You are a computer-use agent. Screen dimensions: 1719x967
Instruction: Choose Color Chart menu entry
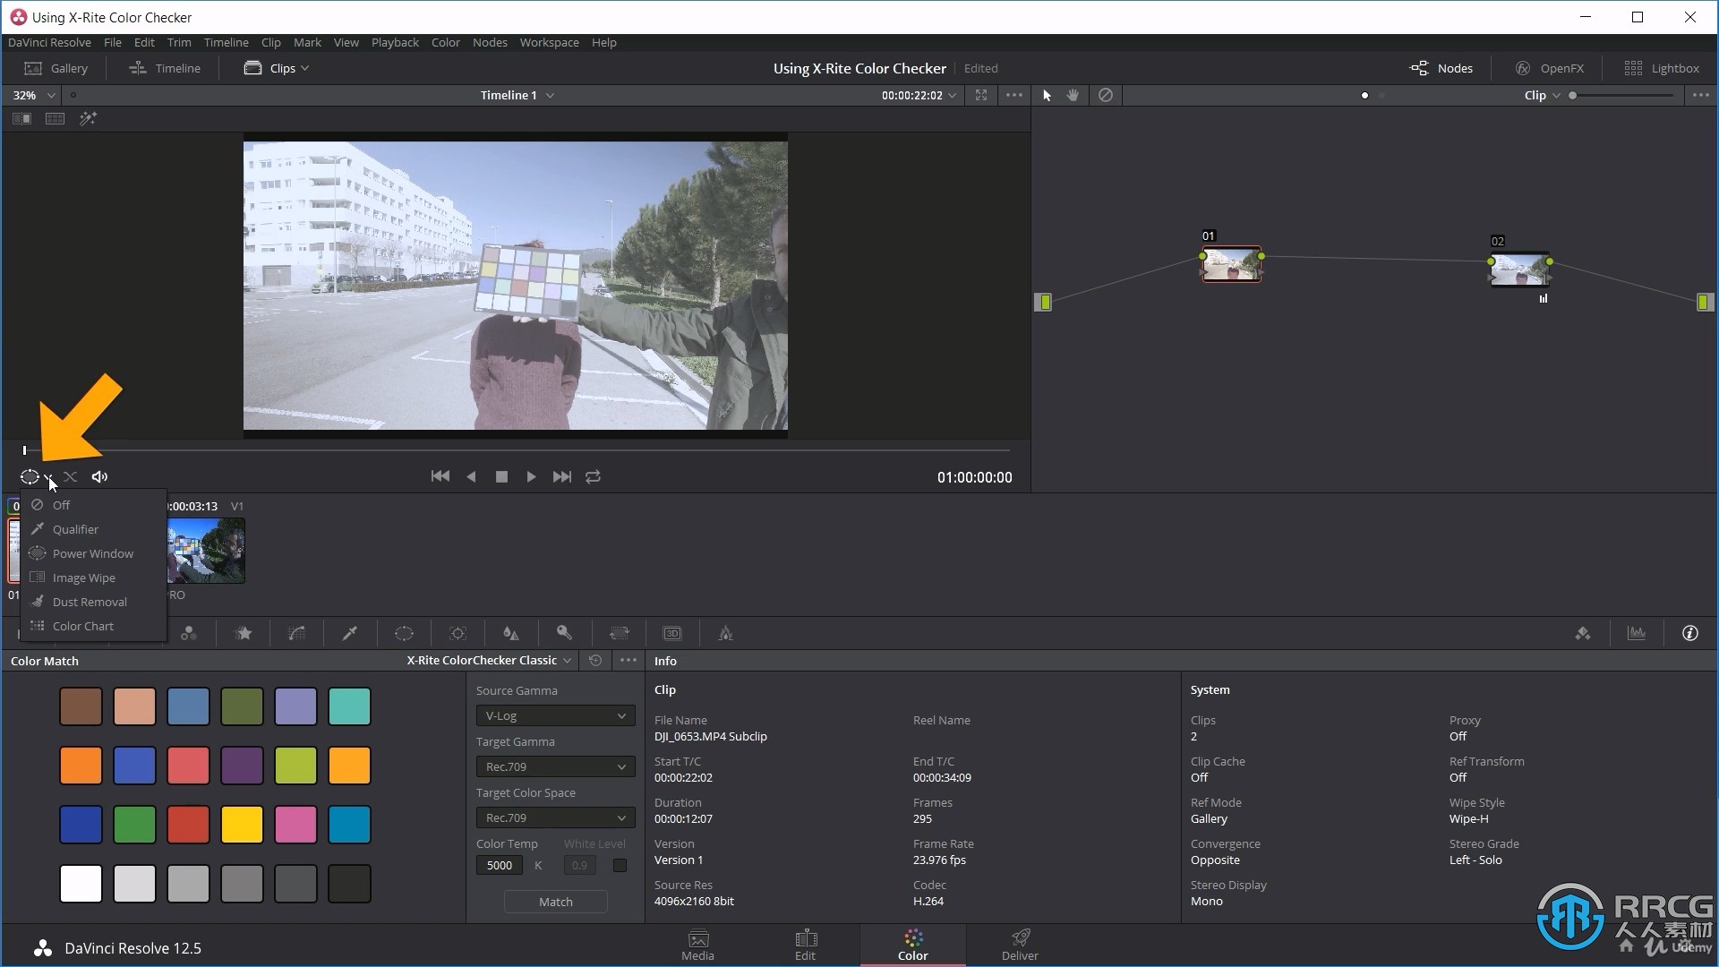[93, 626]
